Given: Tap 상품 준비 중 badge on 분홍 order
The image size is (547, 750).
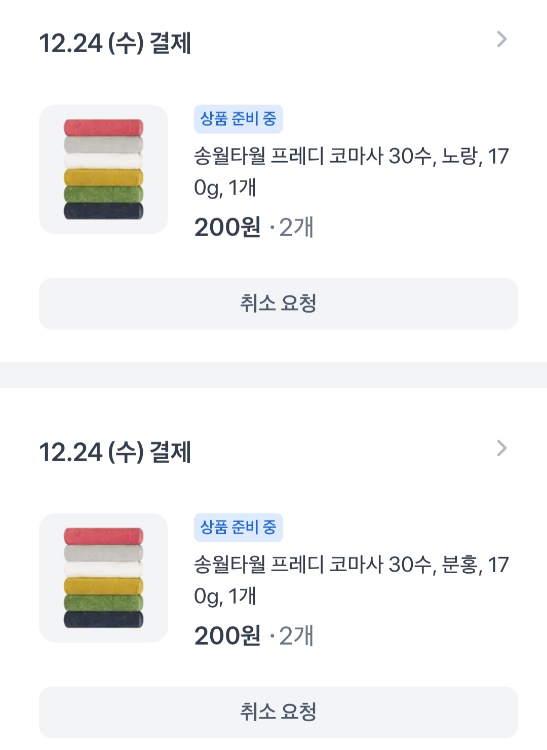Looking at the screenshot, I should [x=238, y=528].
